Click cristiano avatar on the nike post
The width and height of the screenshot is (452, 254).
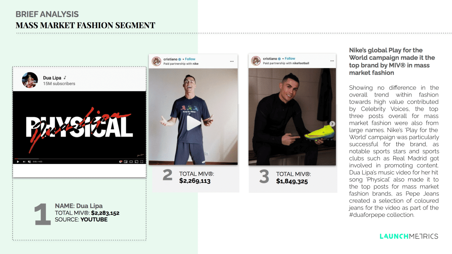[157, 61]
